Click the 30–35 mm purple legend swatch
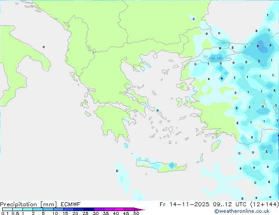Screen dimensions: 279x215 [99, 209]
